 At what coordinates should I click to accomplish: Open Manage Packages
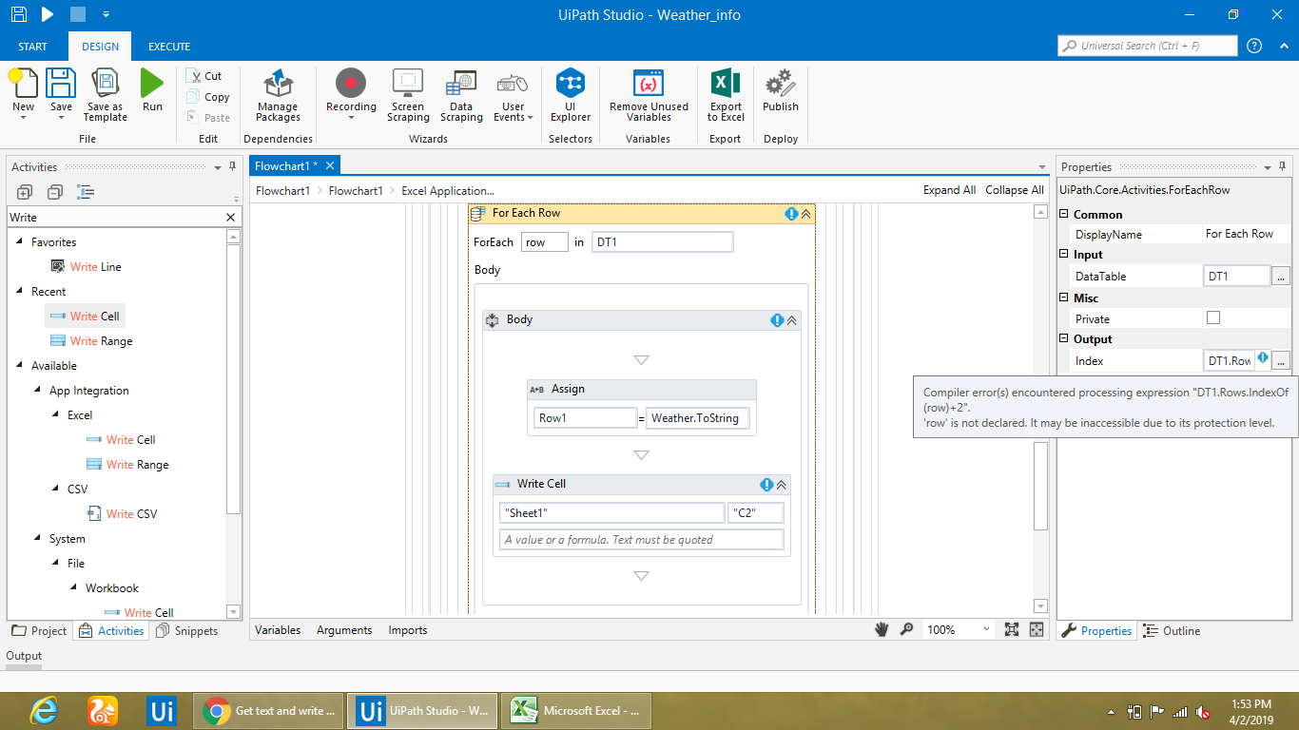278,95
